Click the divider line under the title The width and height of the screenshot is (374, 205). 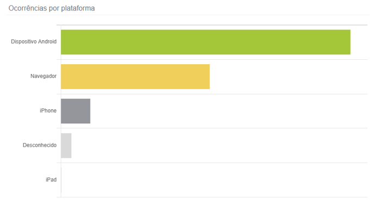188,15
